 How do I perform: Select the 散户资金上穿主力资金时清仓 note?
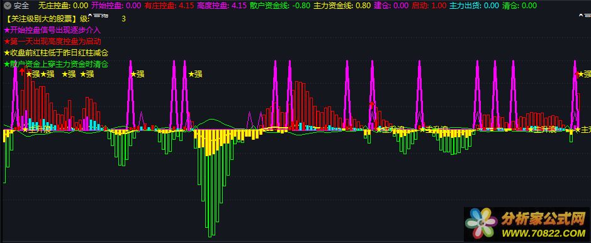(x=56, y=64)
